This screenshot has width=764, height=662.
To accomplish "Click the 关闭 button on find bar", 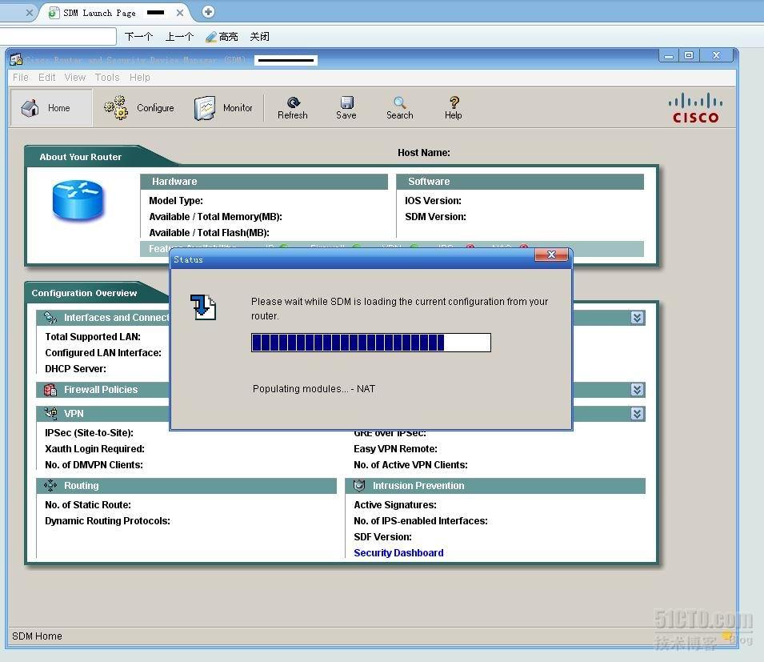I will coord(260,37).
